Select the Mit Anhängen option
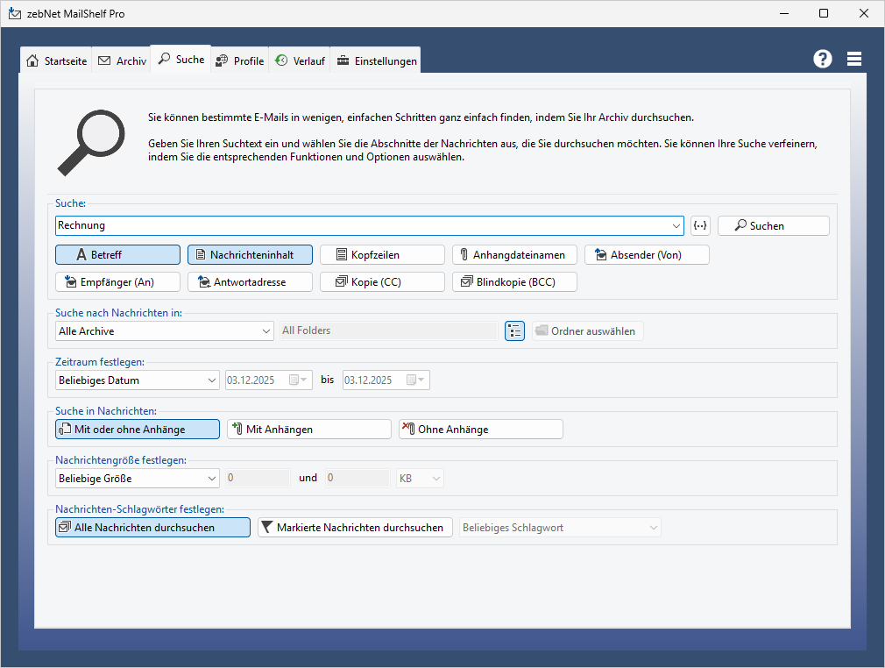The height and width of the screenshot is (668, 885). (x=308, y=430)
